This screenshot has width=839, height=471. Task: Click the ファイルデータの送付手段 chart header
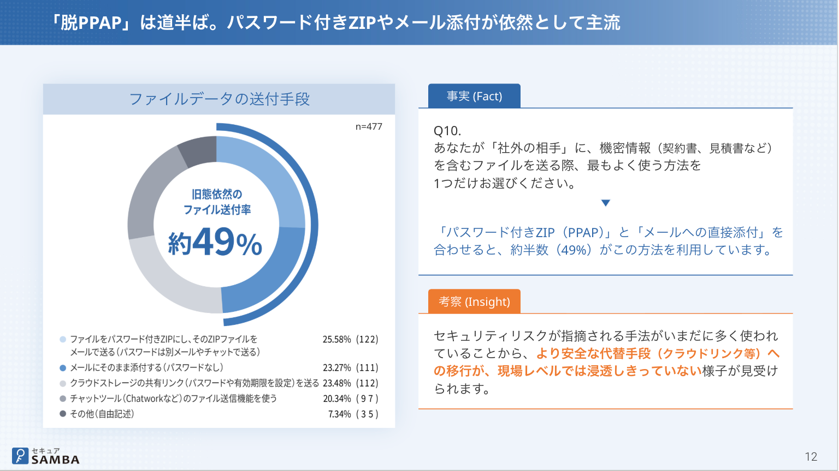(219, 99)
